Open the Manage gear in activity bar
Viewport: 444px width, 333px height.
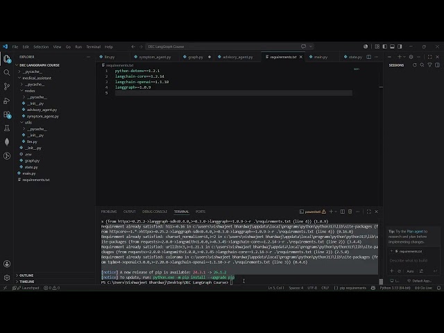coord(7,277)
